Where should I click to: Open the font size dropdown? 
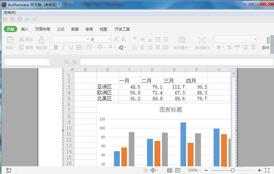pos(109,39)
